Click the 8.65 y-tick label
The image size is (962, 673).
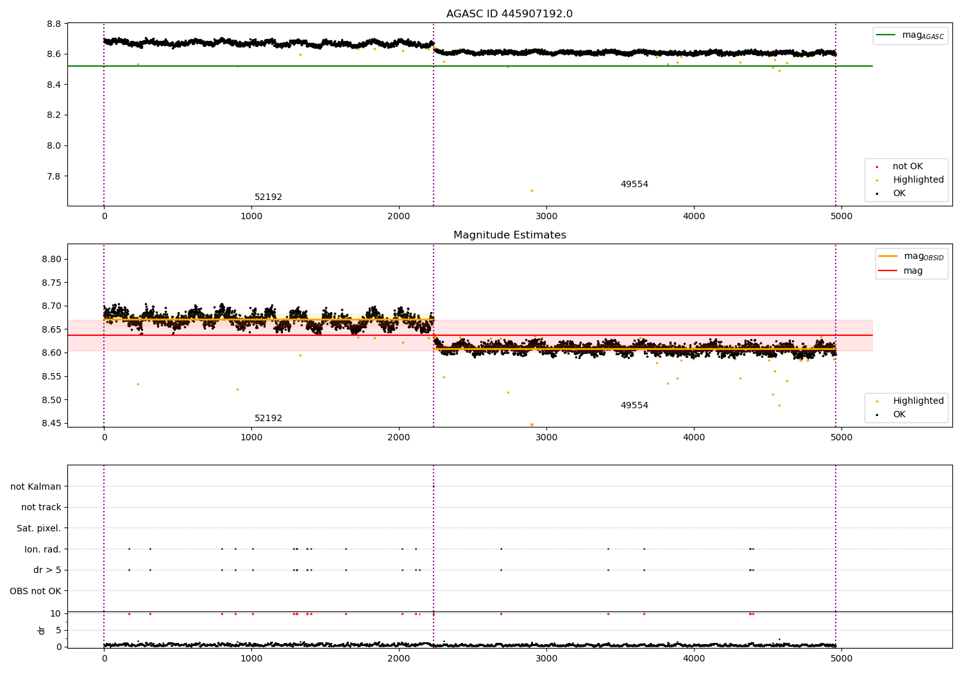point(52,330)
